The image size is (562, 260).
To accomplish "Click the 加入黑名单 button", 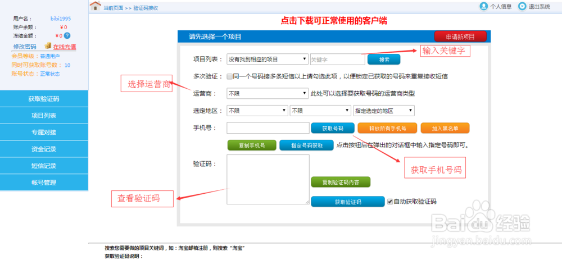I will pos(445,128).
